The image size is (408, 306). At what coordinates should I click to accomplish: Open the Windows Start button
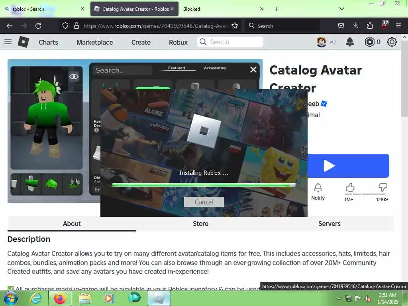(x=10, y=298)
